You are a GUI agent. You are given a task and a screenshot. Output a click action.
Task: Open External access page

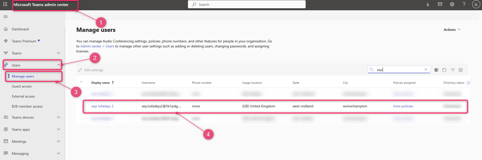[x=23, y=96]
